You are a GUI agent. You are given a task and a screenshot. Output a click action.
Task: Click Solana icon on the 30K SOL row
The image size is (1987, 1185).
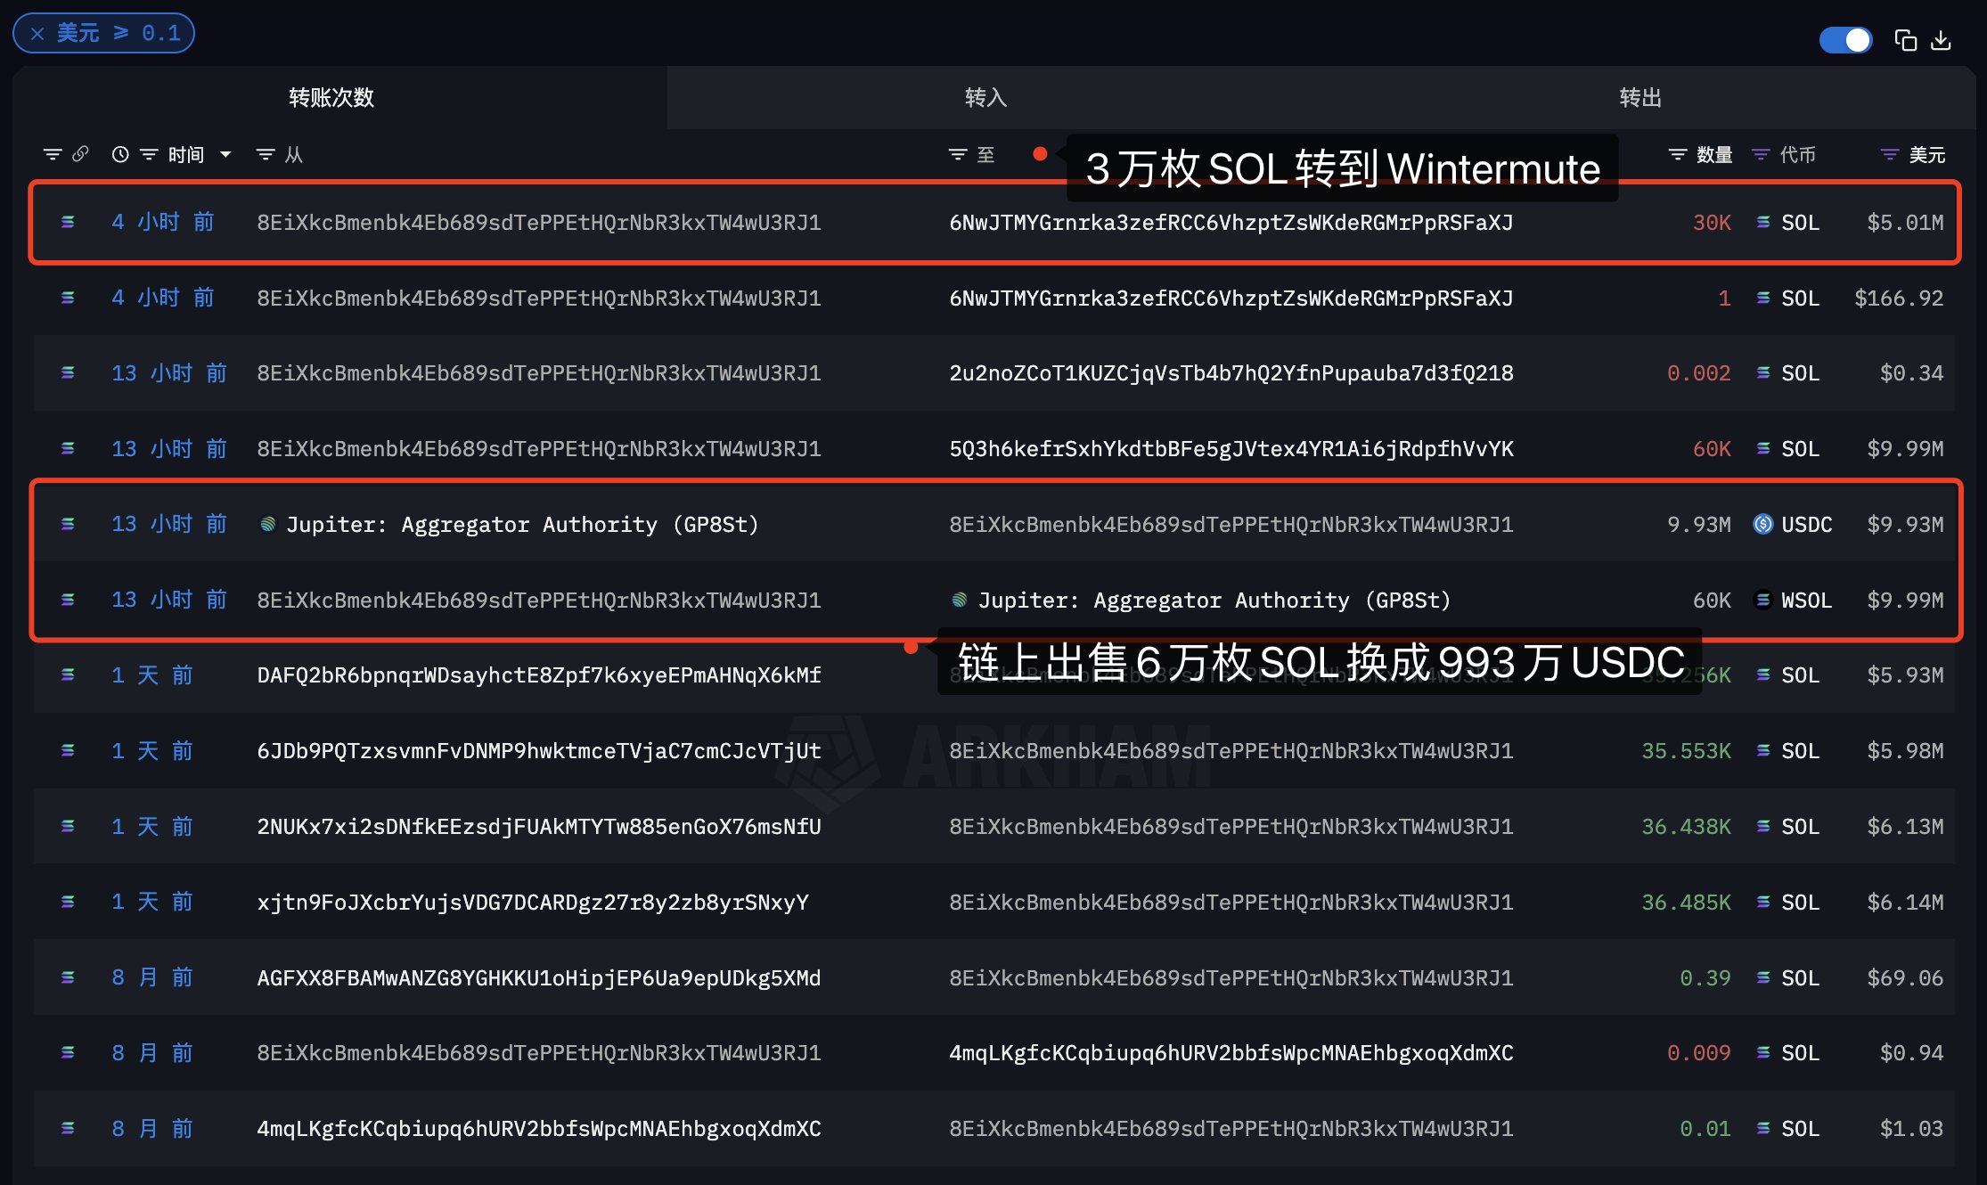(68, 223)
